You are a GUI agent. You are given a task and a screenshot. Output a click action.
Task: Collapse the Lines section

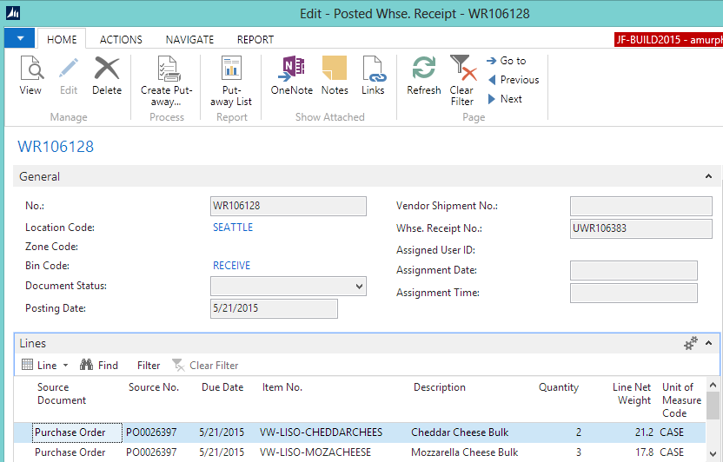708,344
